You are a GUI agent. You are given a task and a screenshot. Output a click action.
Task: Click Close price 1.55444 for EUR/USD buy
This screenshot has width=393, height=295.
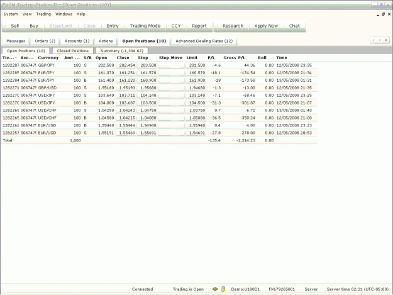point(126,126)
